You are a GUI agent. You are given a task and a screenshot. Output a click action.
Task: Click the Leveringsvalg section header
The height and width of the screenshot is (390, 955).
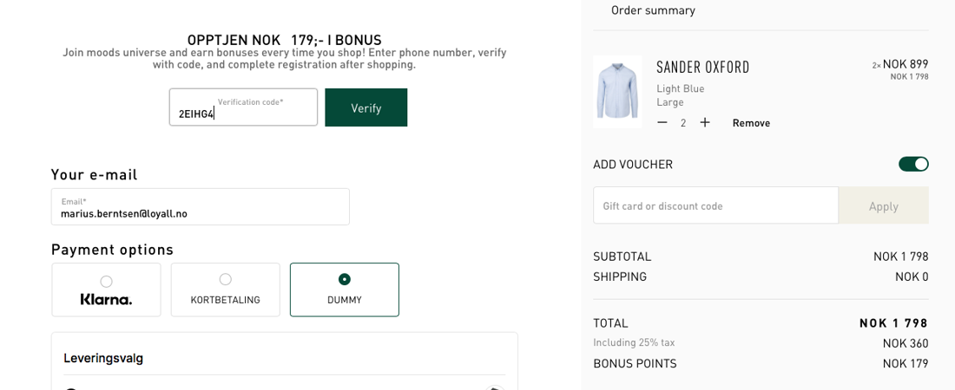click(x=103, y=358)
